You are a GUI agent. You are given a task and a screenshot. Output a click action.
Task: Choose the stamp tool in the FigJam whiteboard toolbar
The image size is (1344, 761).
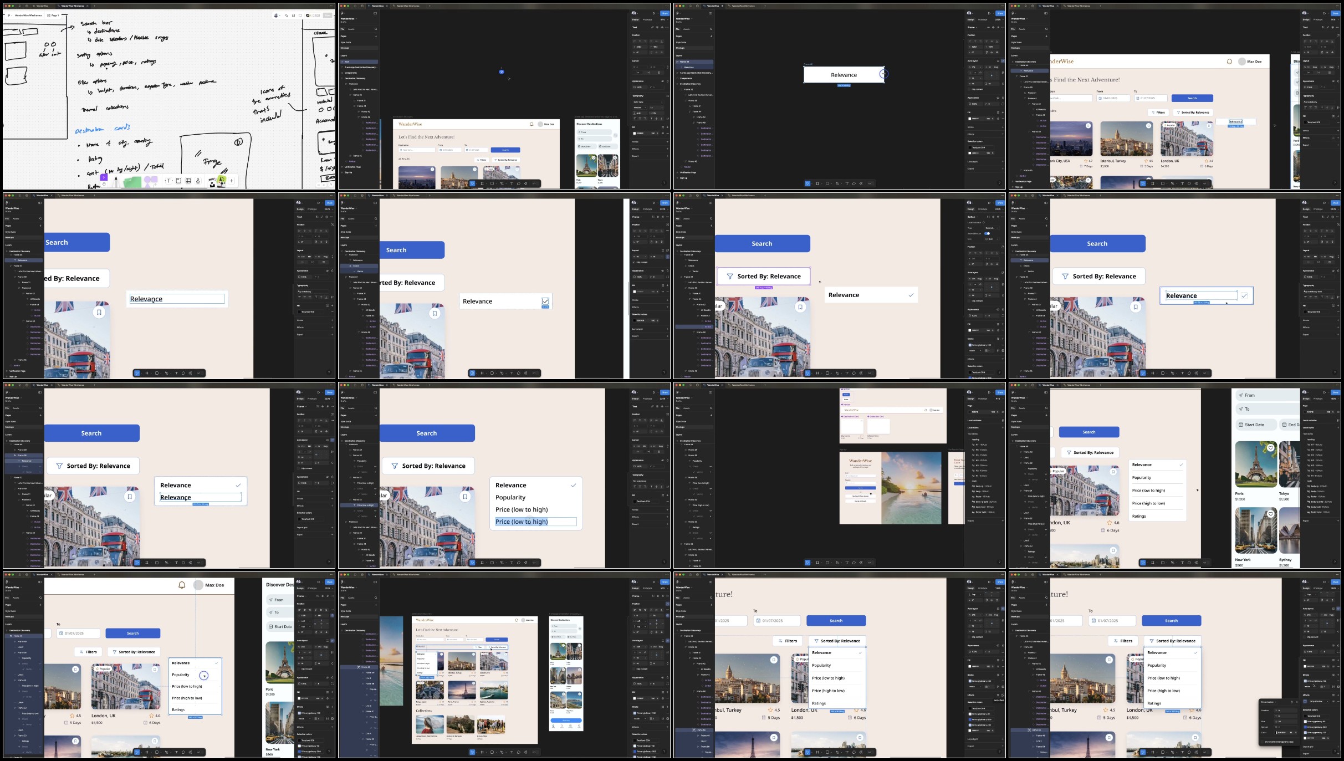pos(198,181)
